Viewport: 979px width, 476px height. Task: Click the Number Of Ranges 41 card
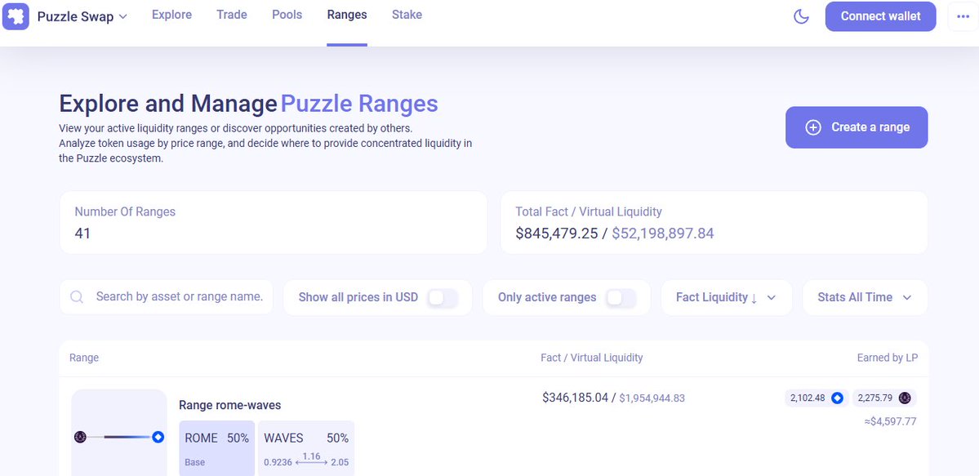point(274,222)
